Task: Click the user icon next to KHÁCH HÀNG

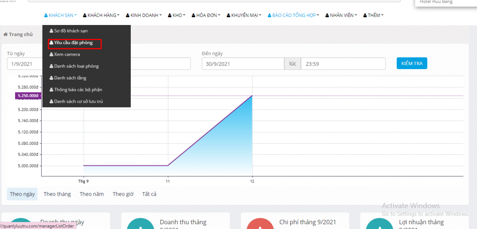Action: [x=85, y=15]
